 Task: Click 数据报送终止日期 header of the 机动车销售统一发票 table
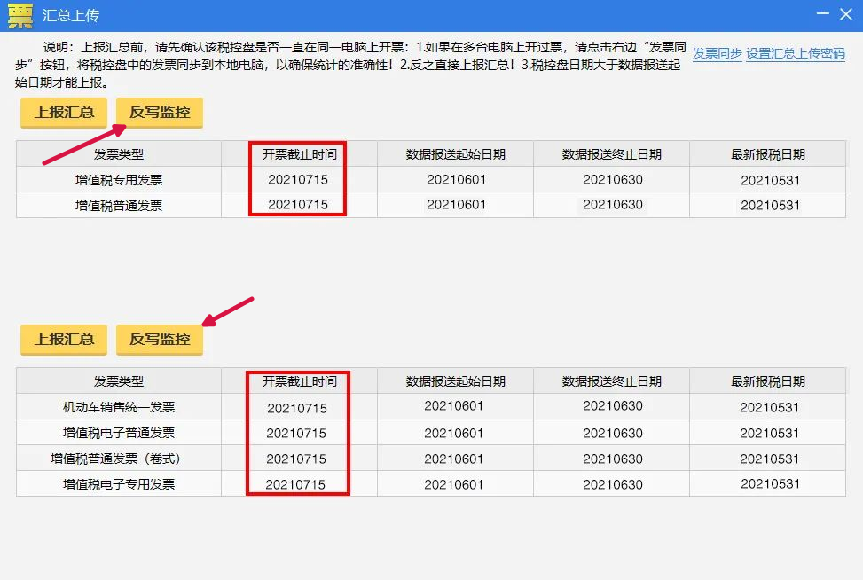click(x=611, y=381)
